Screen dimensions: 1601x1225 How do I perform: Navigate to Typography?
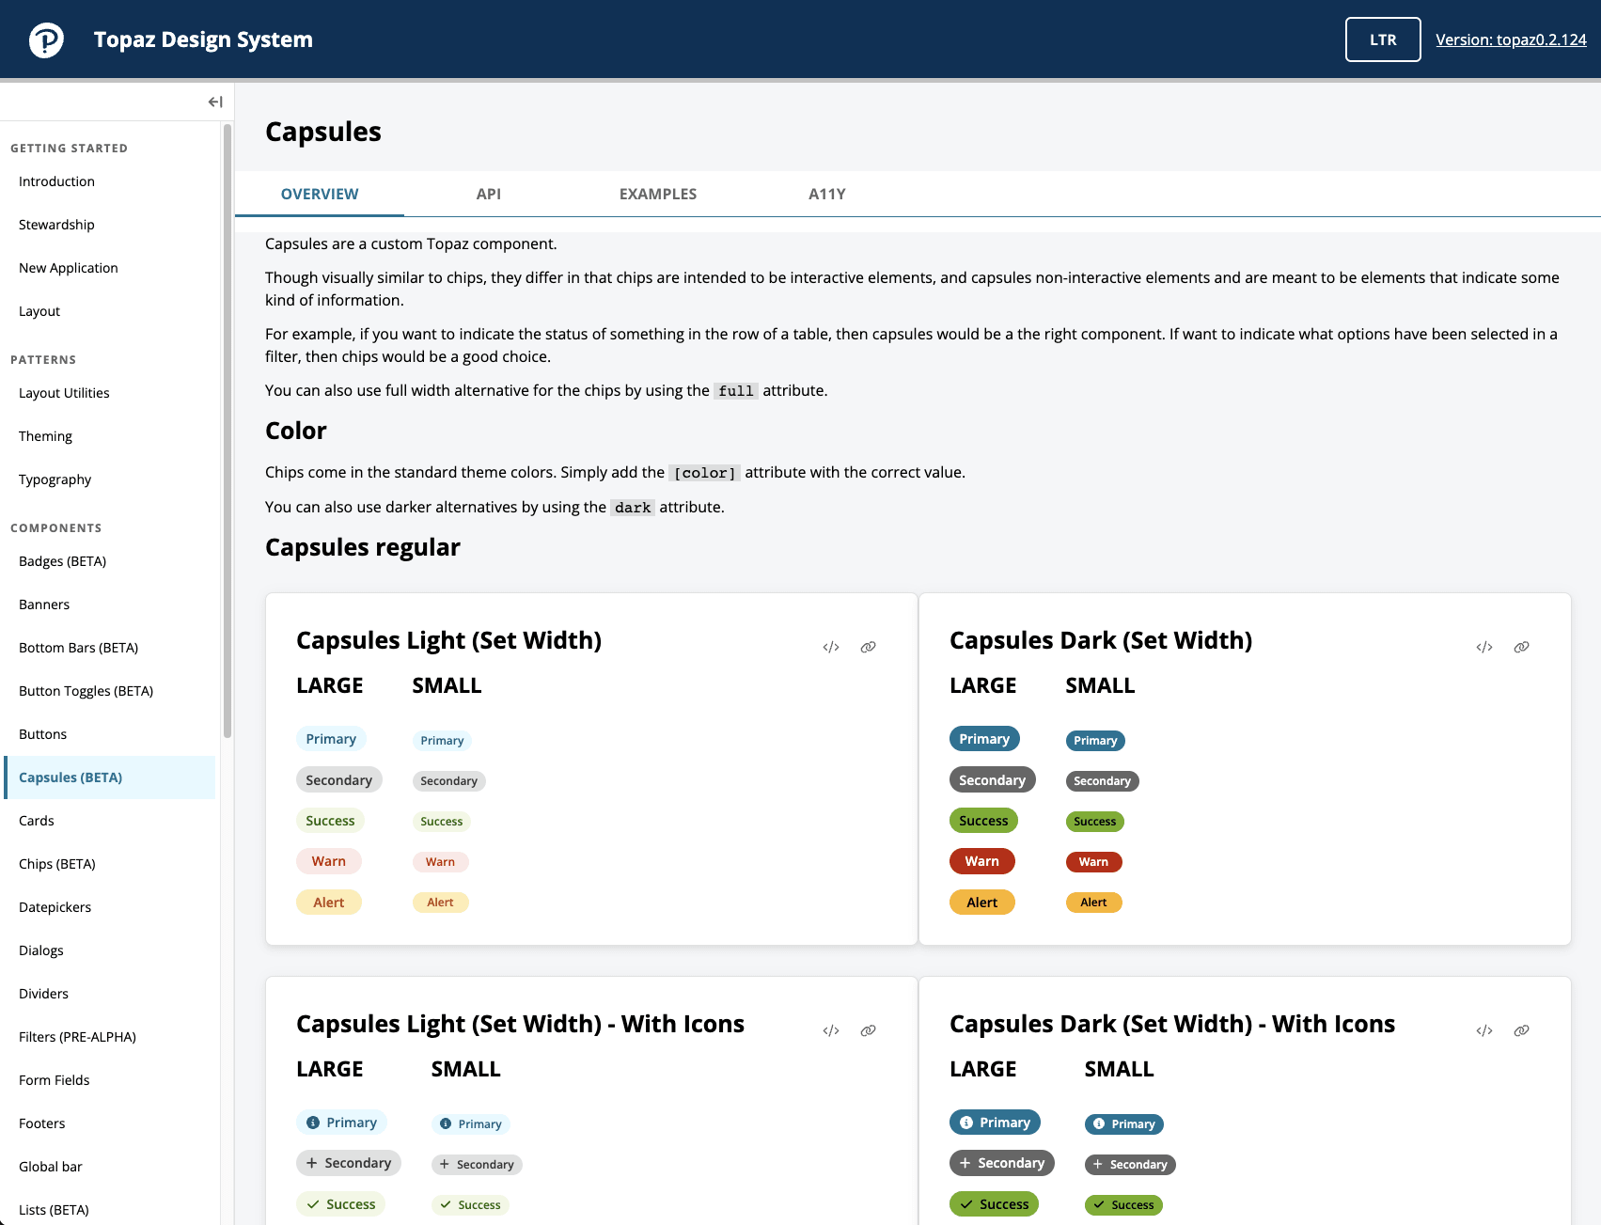pos(110,479)
